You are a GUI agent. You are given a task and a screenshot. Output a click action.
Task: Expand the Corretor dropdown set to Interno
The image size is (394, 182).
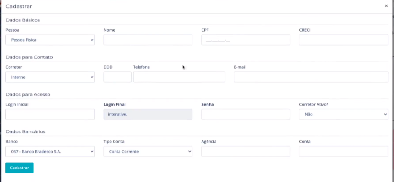coord(50,77)
